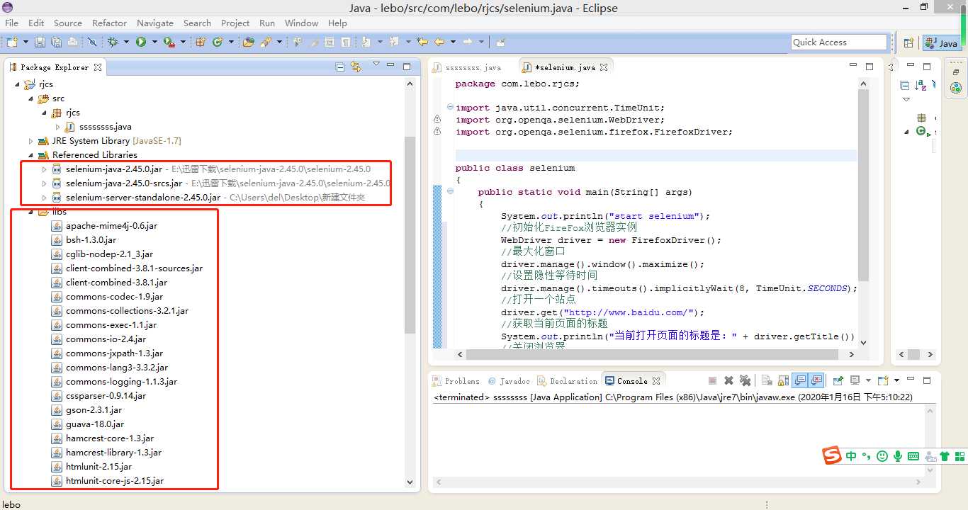968x510 pixels.
Task: Click the Search flashlight toolbar icon
Action: coord(266,42)
